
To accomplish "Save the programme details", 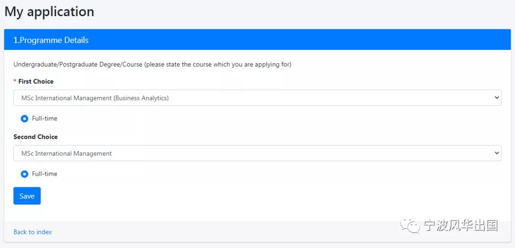I will point(27,196).
